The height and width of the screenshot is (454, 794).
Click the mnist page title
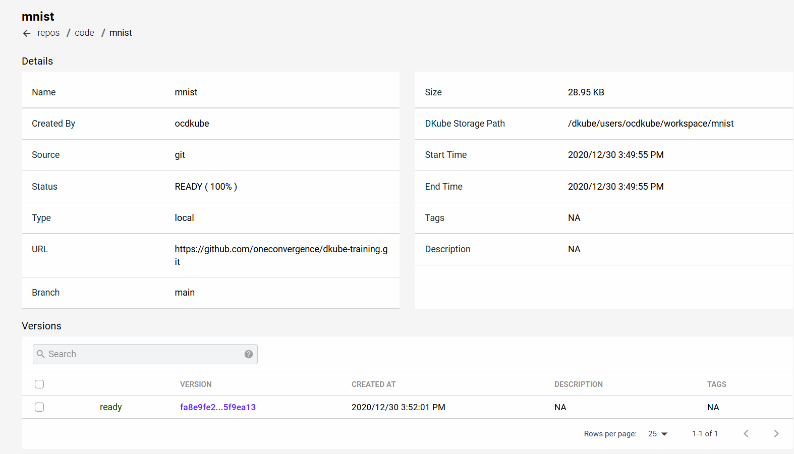point(38,17)
